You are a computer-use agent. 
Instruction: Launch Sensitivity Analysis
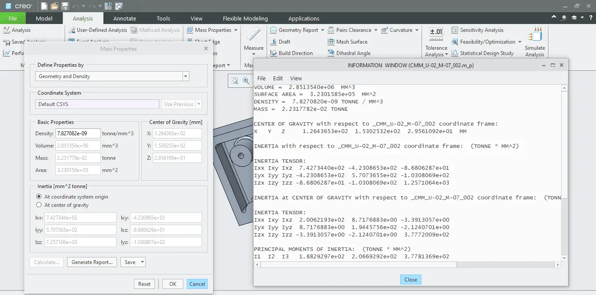(477, 30)
